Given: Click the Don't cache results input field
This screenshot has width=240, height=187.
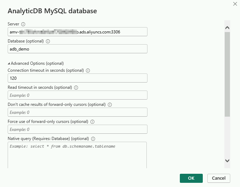Looking at the screenshot, I should point(78,112).
